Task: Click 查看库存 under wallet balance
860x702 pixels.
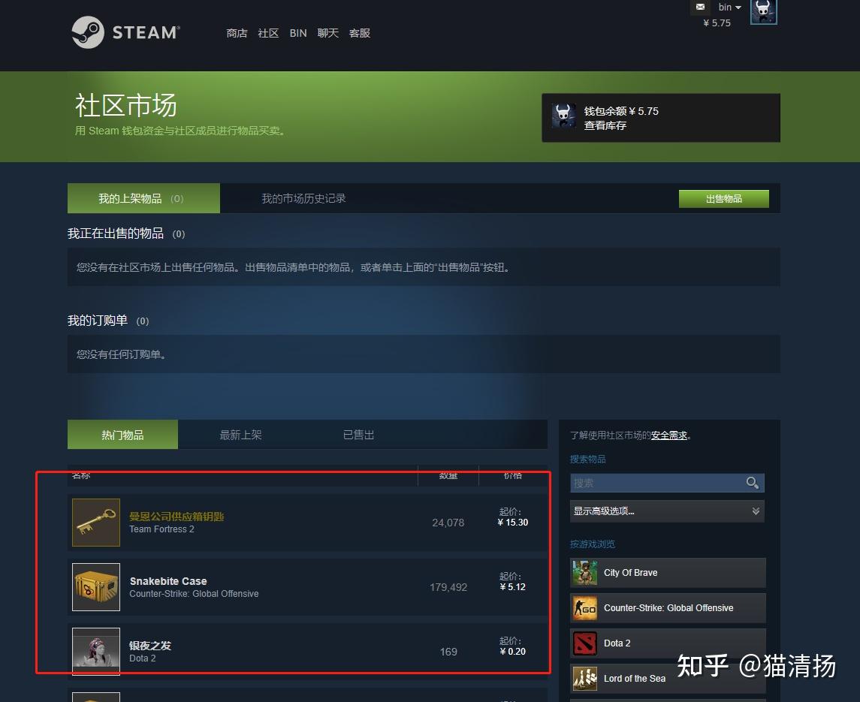Action: 605,125
